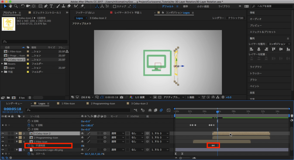The image size is (294, 160).
Task: Open the エフェクト＆プリセット panel
Action: point(263,32)
